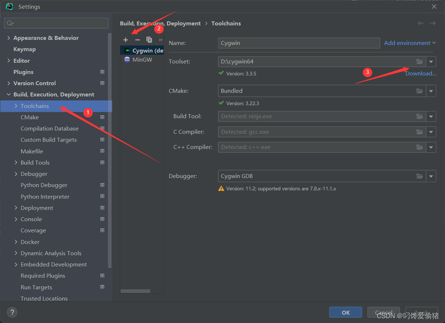Open Debugger dropdown arrow

pos(431,176)
